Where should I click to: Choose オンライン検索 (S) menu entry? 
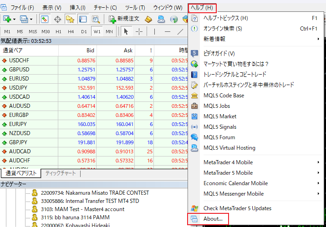(256, 29)
